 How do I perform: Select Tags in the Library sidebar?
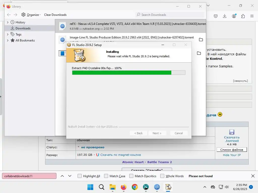pyautogui.click(x=18, y=34)
